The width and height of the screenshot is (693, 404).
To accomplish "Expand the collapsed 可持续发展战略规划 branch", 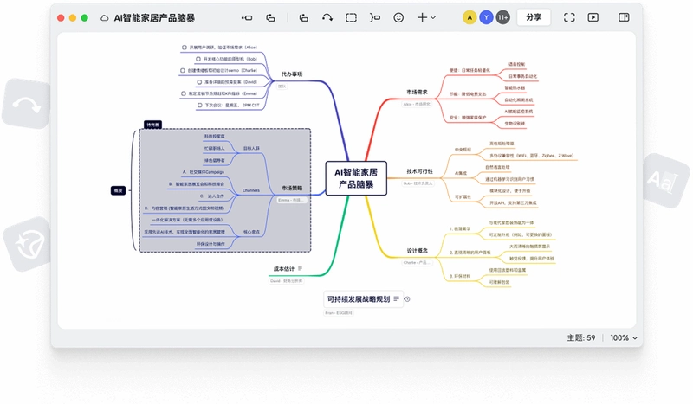I will tap(407, 299).
